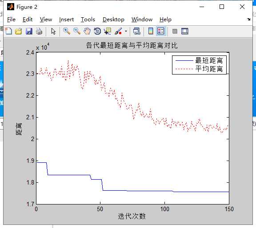Select the Pan hand tool
Screen dimensions: 256x228
(87, 31)
